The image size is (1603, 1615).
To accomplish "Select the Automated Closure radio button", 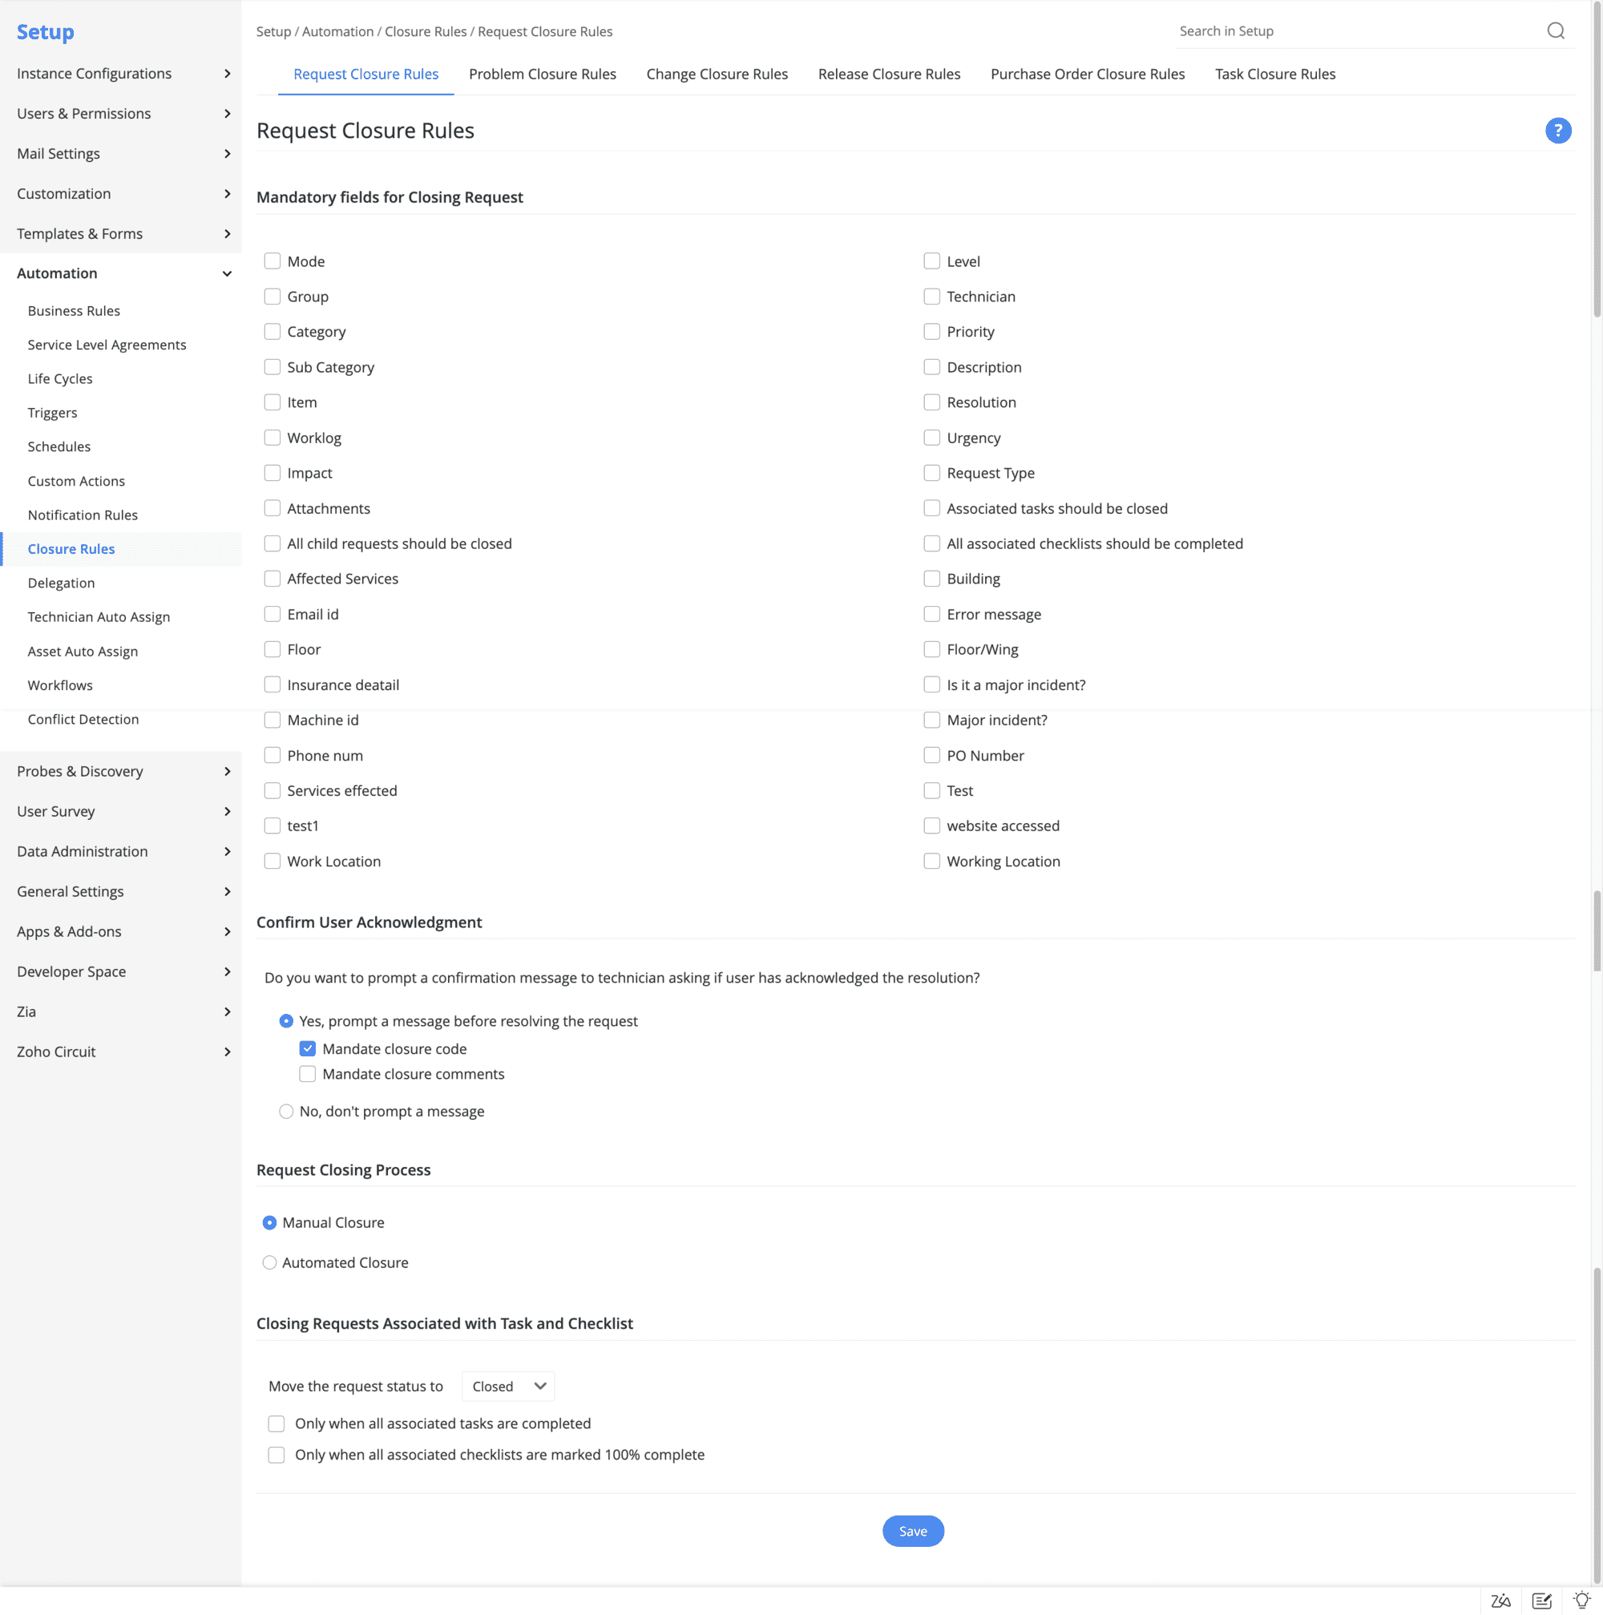I will point(270,1262).
